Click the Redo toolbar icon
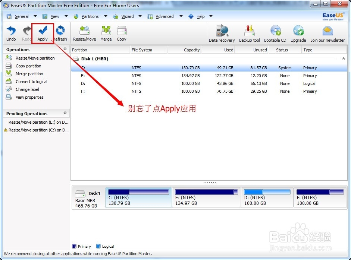 coord(27,31)
